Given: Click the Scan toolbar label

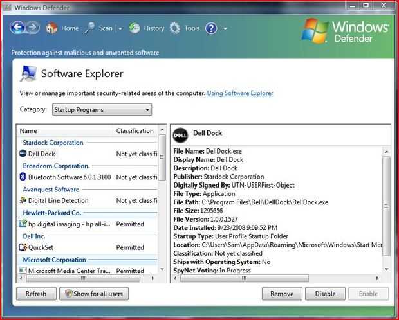Looking at the screenshot, I should 106,28.
